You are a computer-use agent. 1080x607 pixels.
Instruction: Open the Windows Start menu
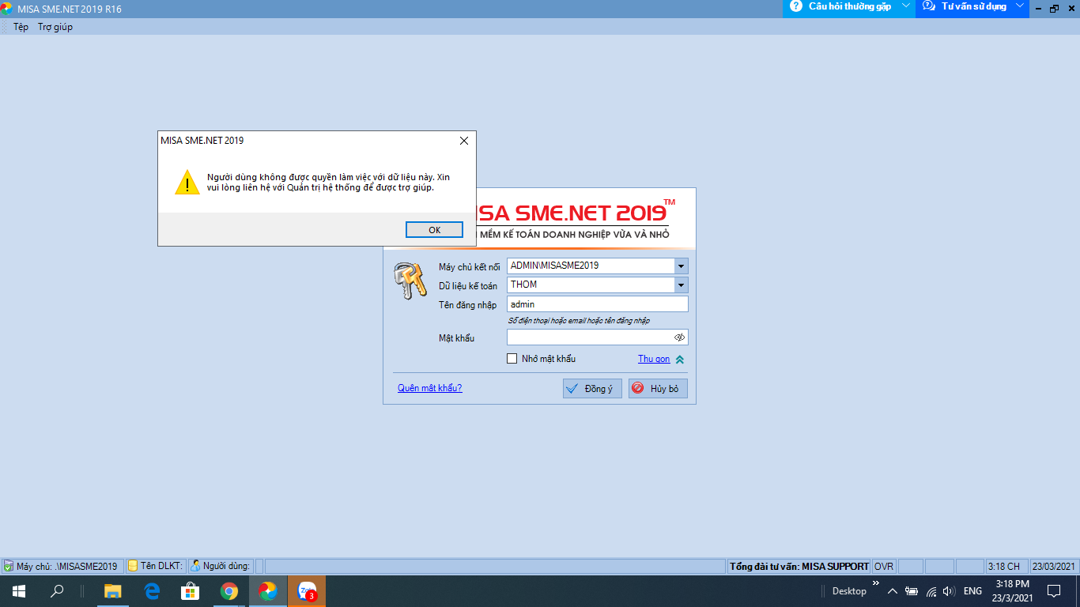tap(19, 591)
